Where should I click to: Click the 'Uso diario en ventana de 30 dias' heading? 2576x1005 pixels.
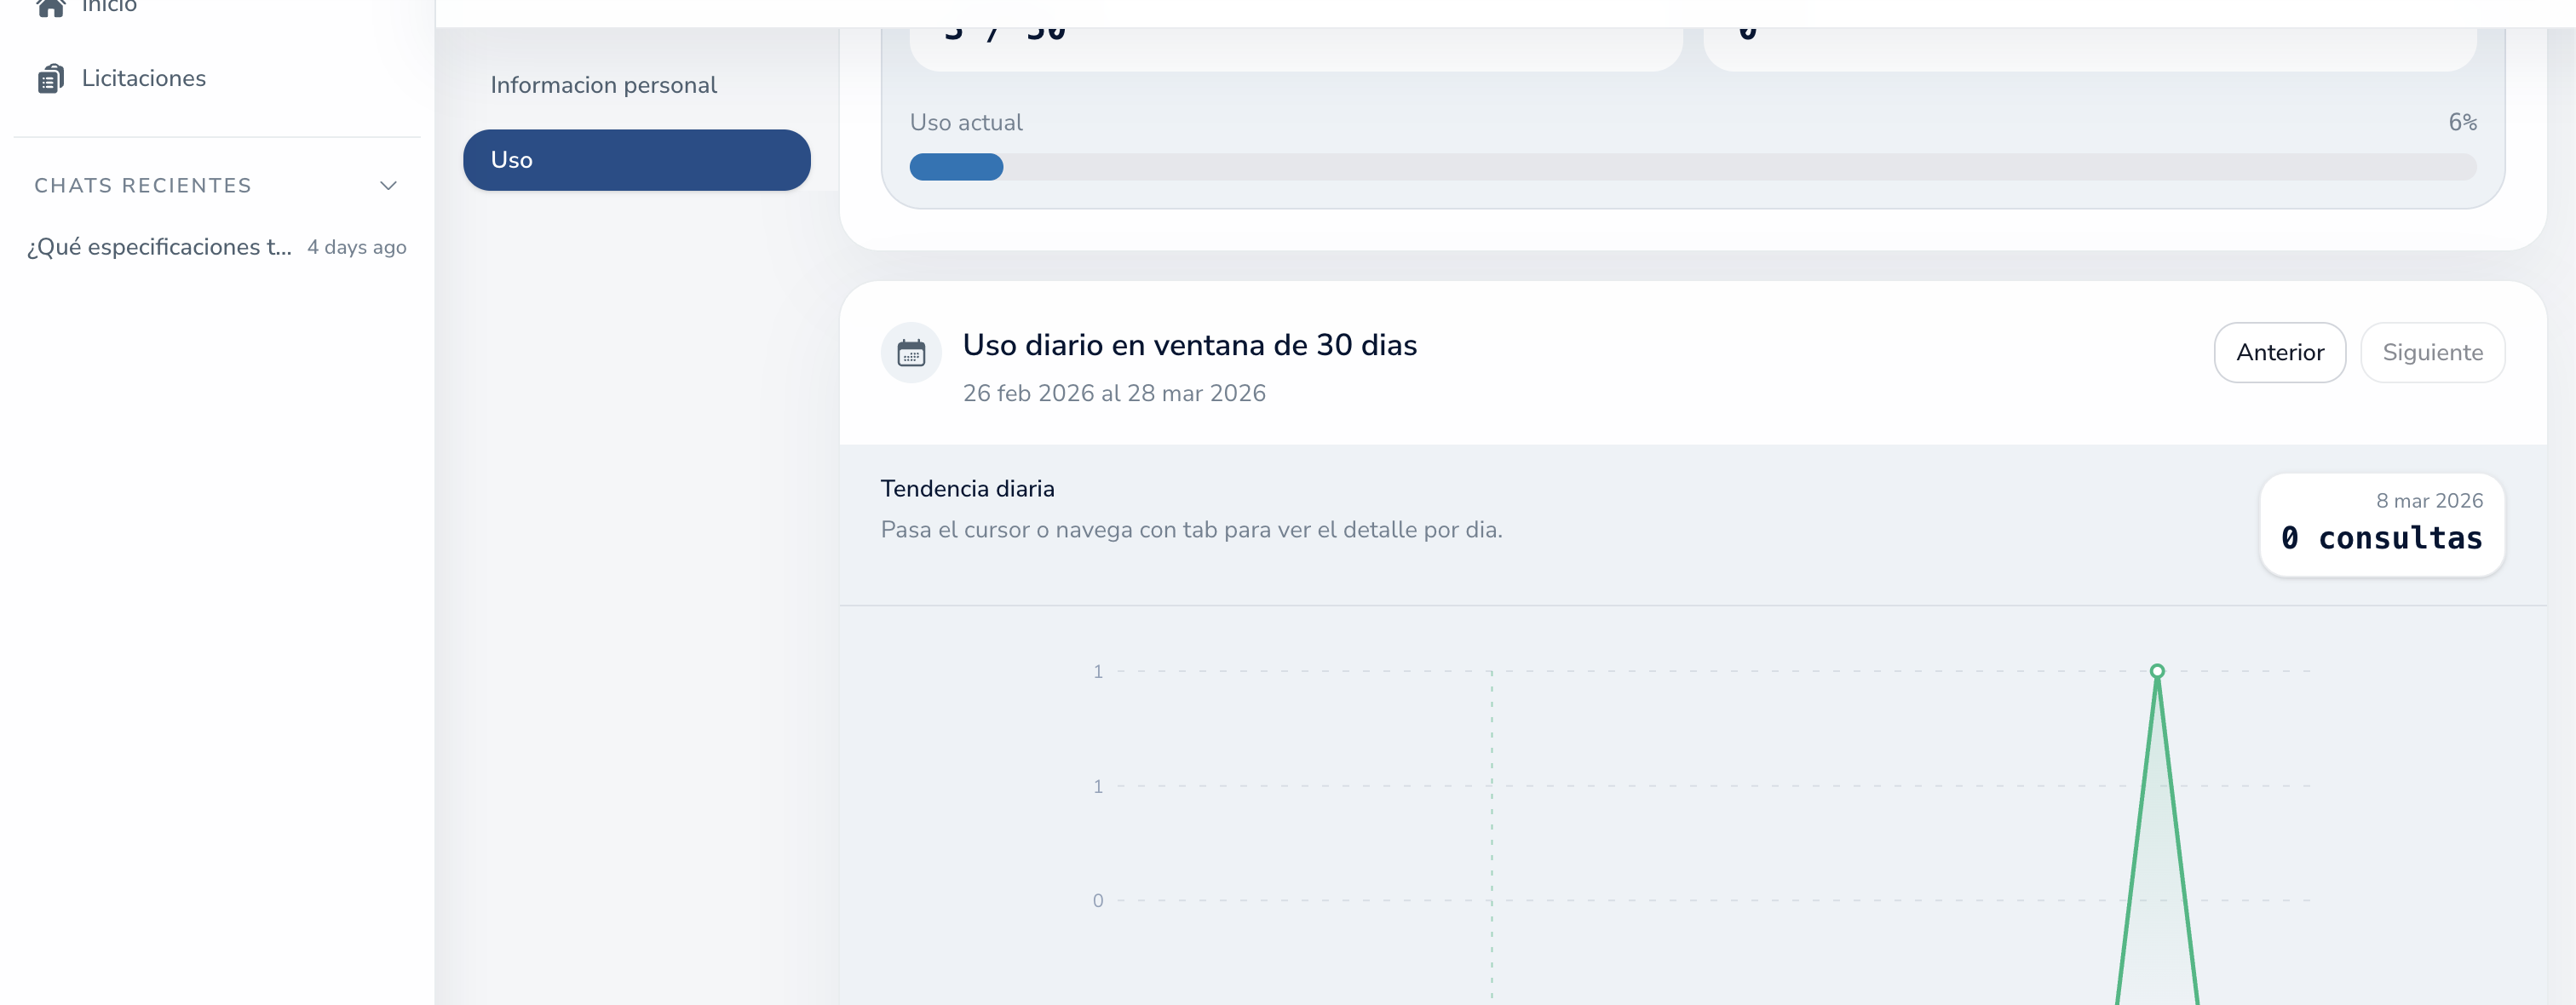tap(1190, 345)
